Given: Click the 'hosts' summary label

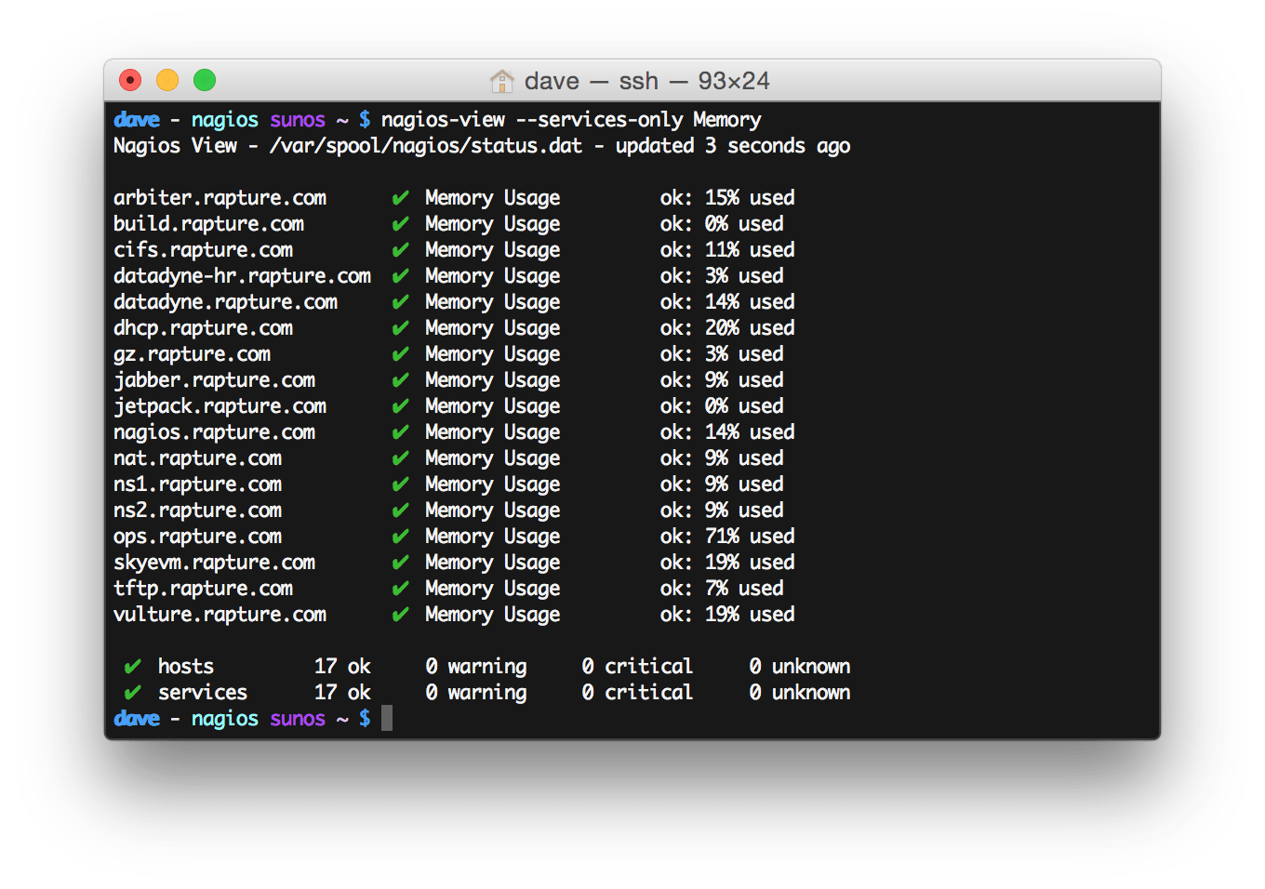Looking at the screenshot, I should (186, 667).
